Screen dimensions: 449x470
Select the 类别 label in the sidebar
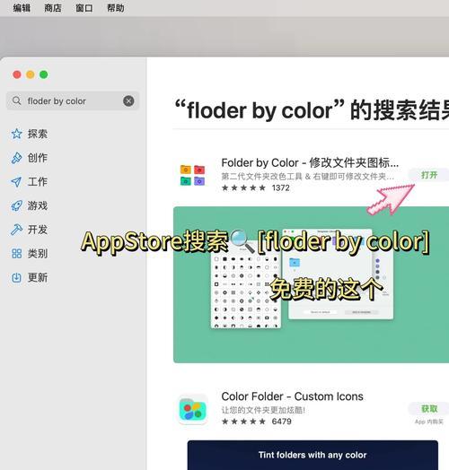pos(38,254)
